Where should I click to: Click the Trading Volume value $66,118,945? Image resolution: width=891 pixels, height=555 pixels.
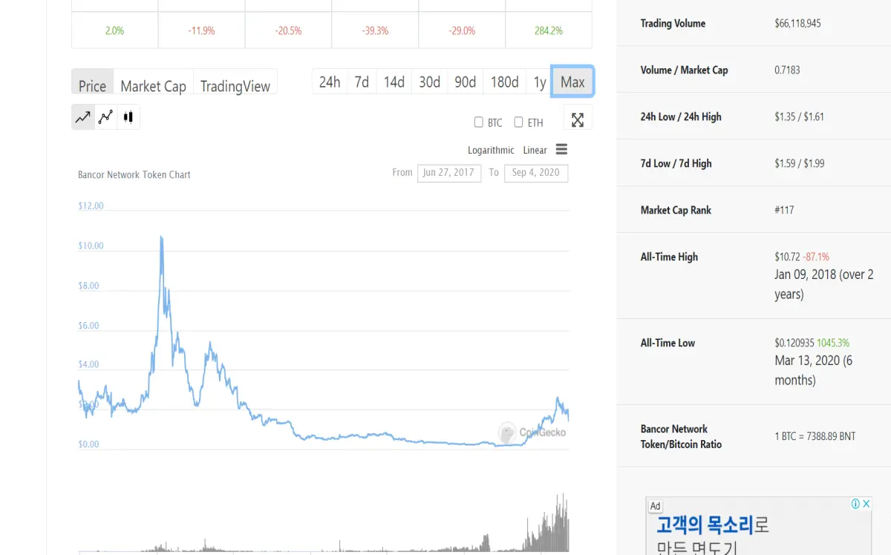tap(797, 24)
